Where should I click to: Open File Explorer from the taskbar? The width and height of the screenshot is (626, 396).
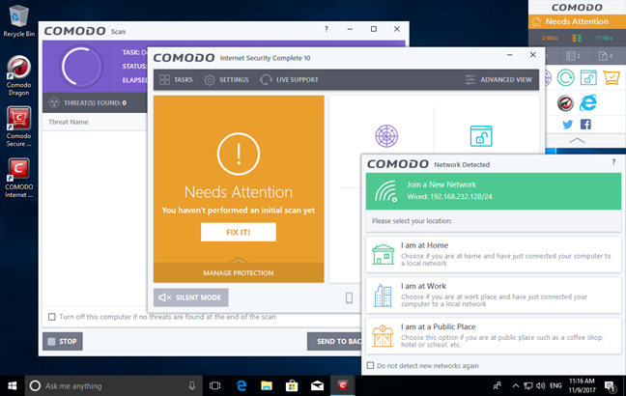click(x=267, y=385)
